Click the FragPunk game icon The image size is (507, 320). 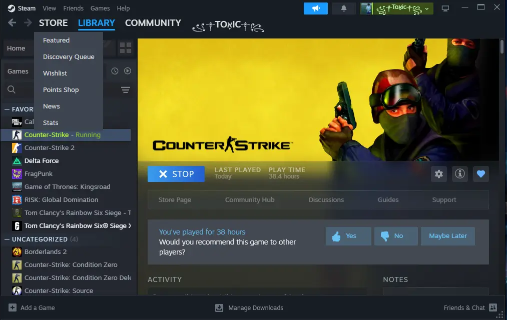pos(17,173)
